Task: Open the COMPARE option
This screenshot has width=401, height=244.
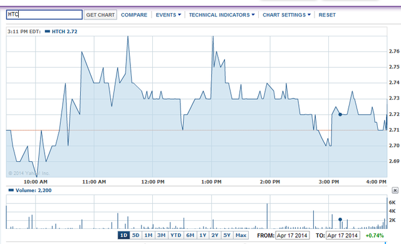Action: (134, 15)
